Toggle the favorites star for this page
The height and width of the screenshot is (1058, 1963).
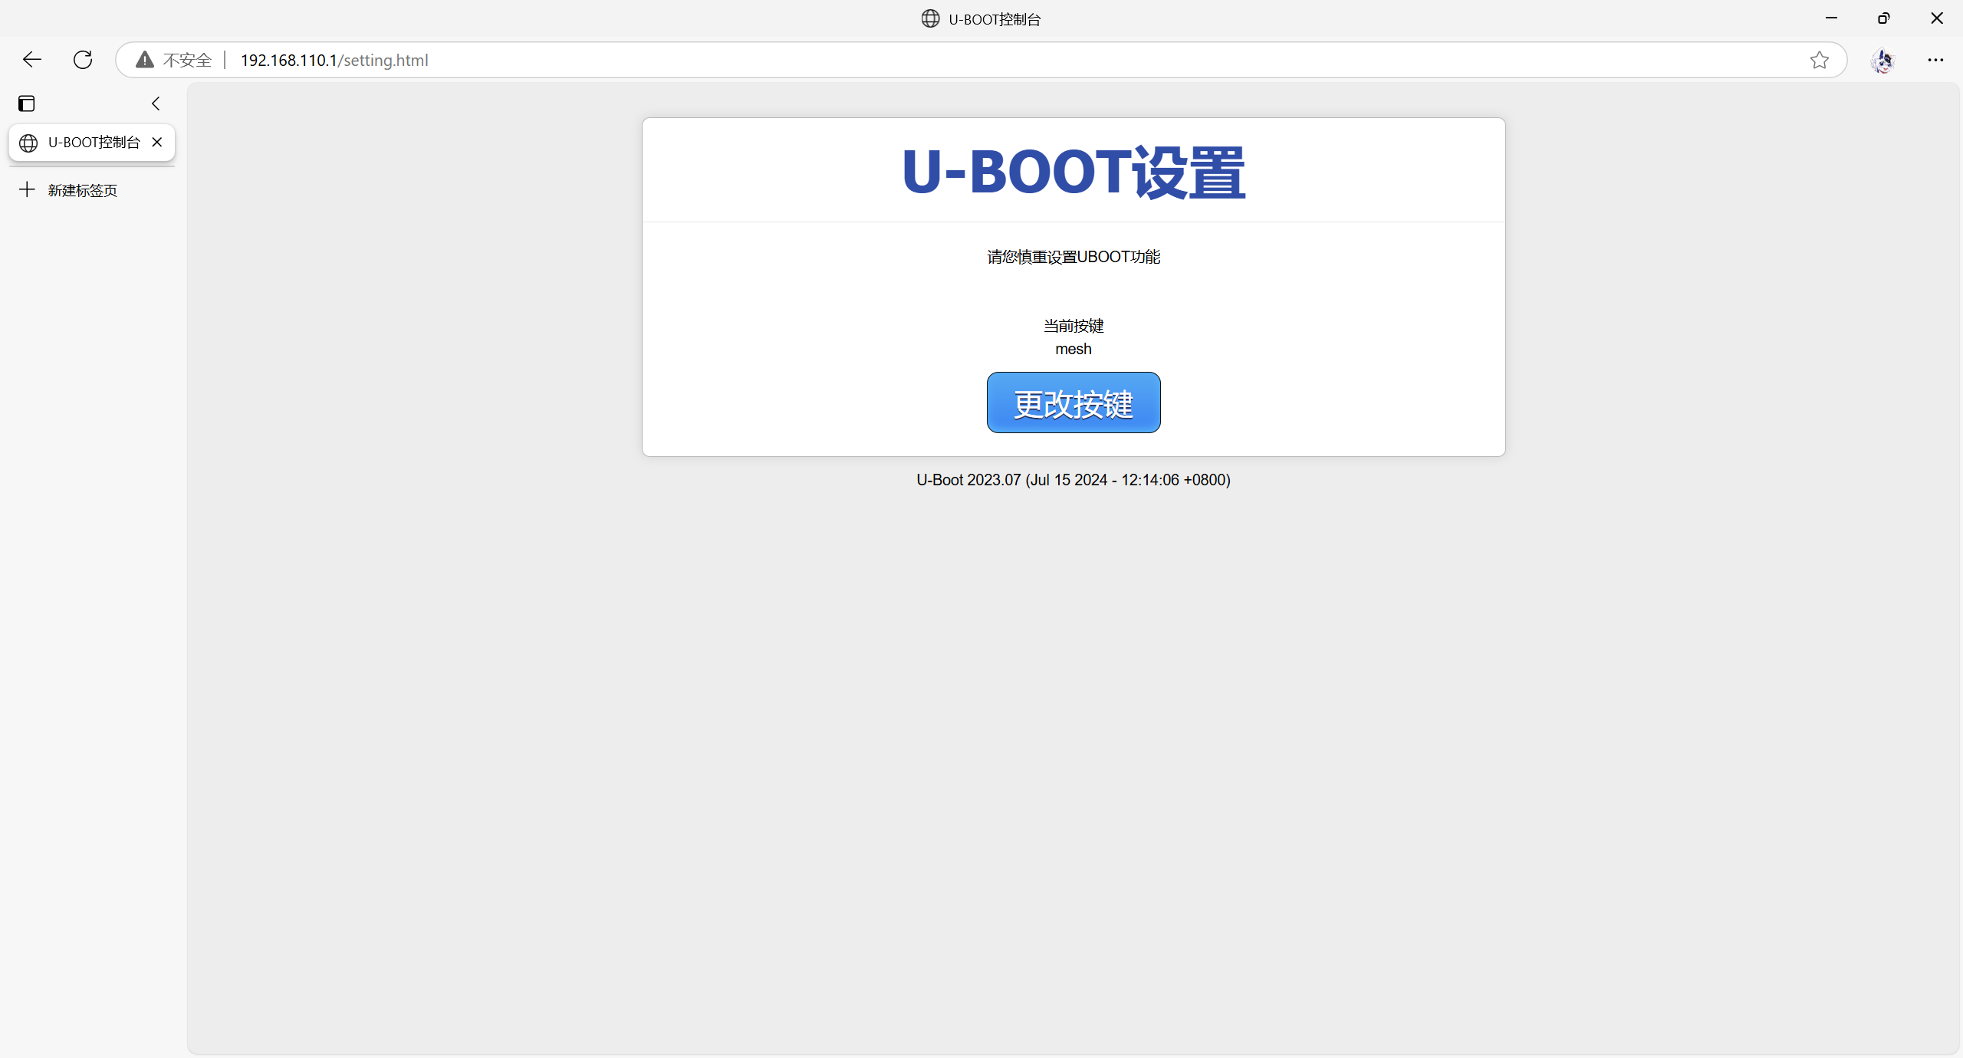coord(1820,60)
